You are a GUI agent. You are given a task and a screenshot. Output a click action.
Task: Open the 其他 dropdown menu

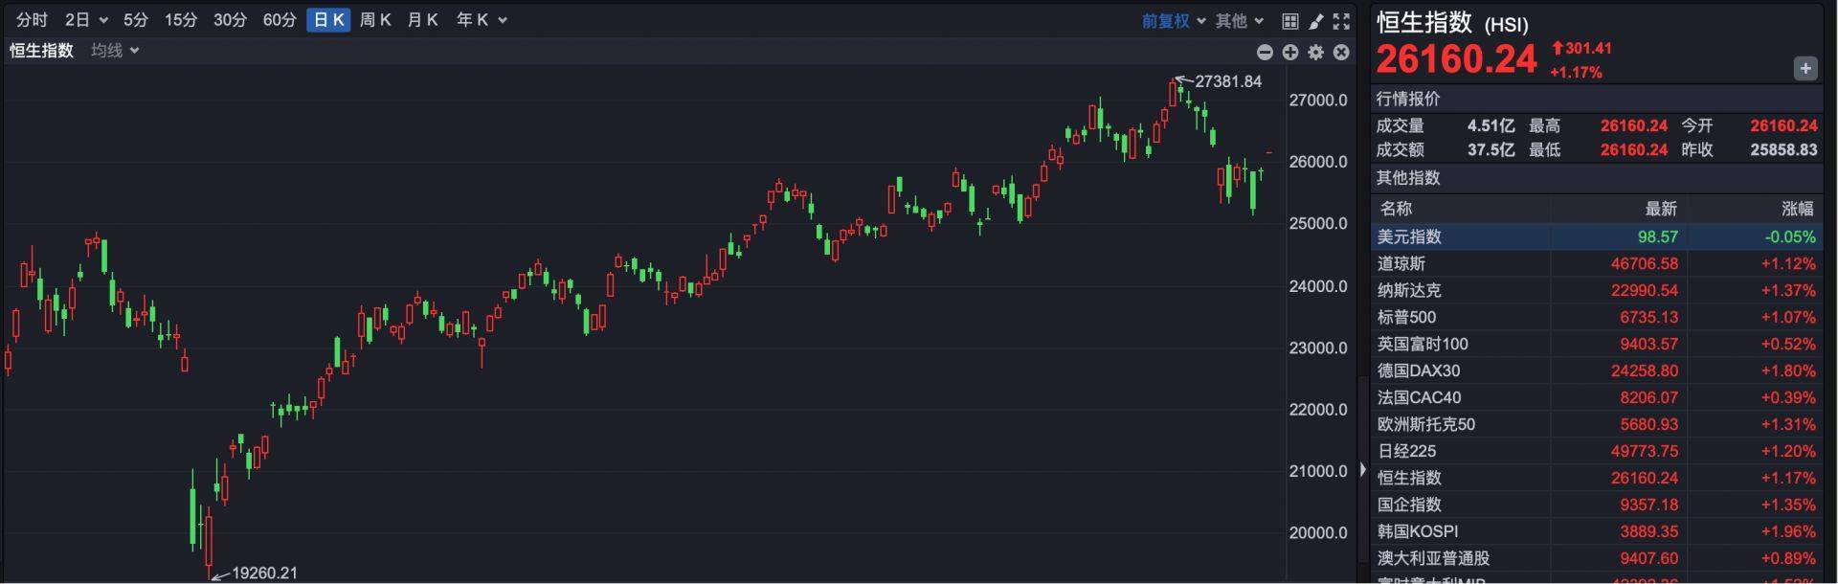tap(1240, 21)
